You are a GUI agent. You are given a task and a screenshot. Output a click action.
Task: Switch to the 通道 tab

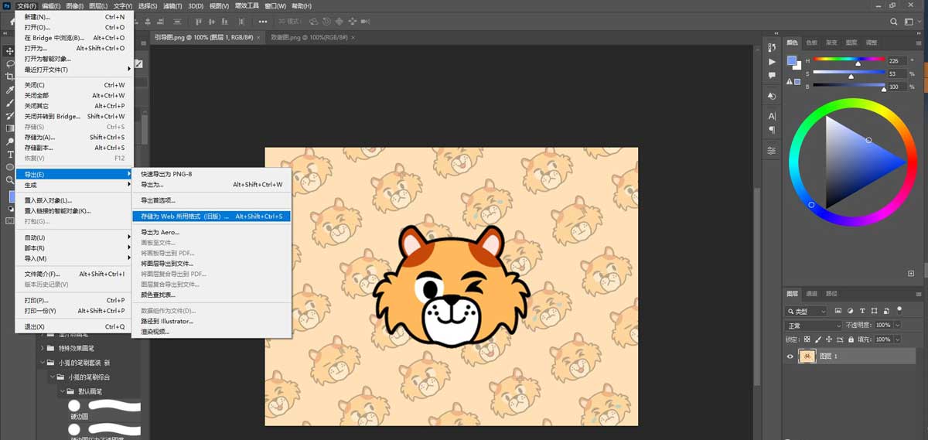(811, 294)
